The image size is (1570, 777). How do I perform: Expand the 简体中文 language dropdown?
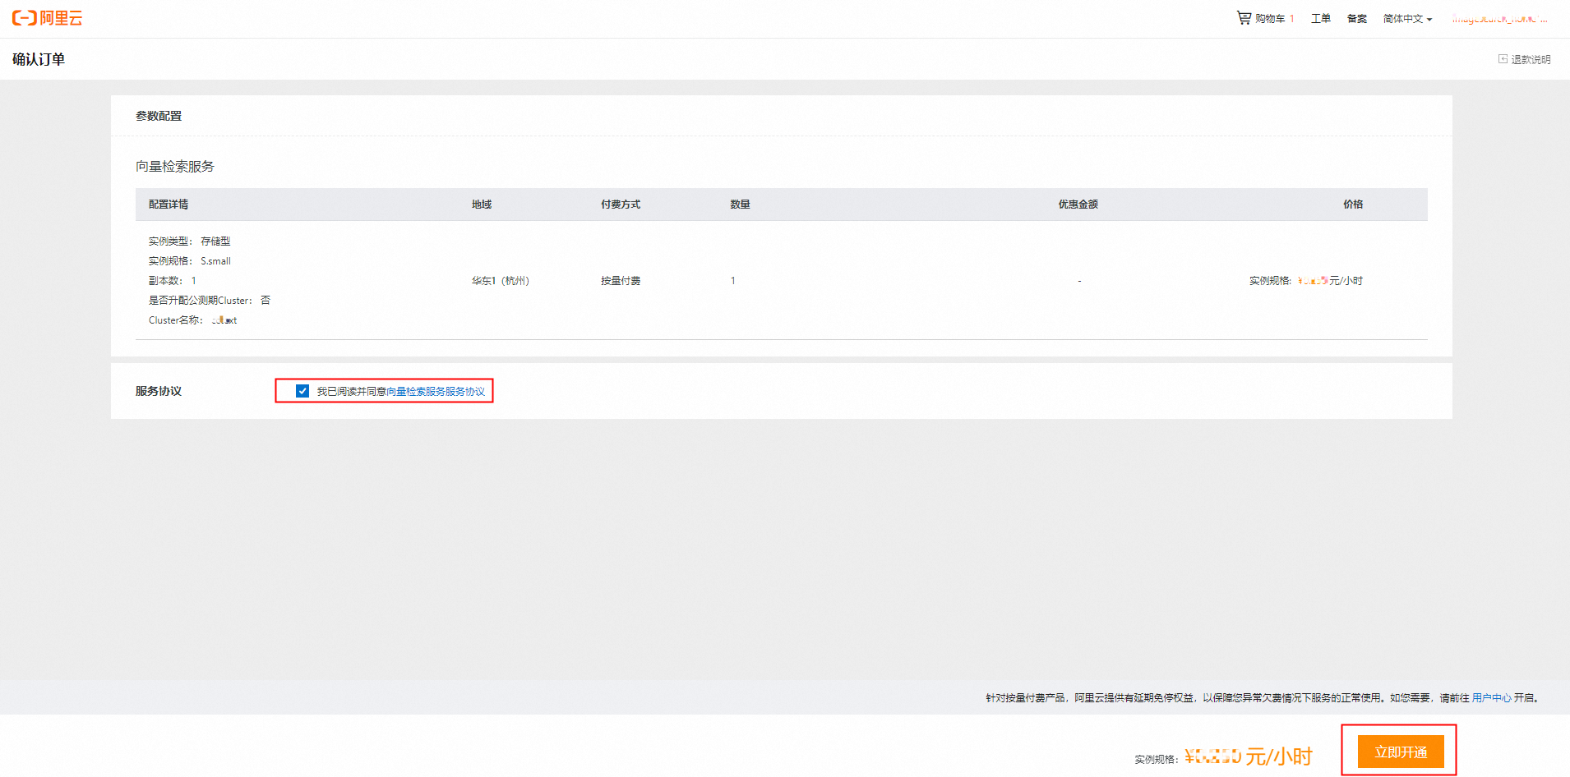(1407, 18)
